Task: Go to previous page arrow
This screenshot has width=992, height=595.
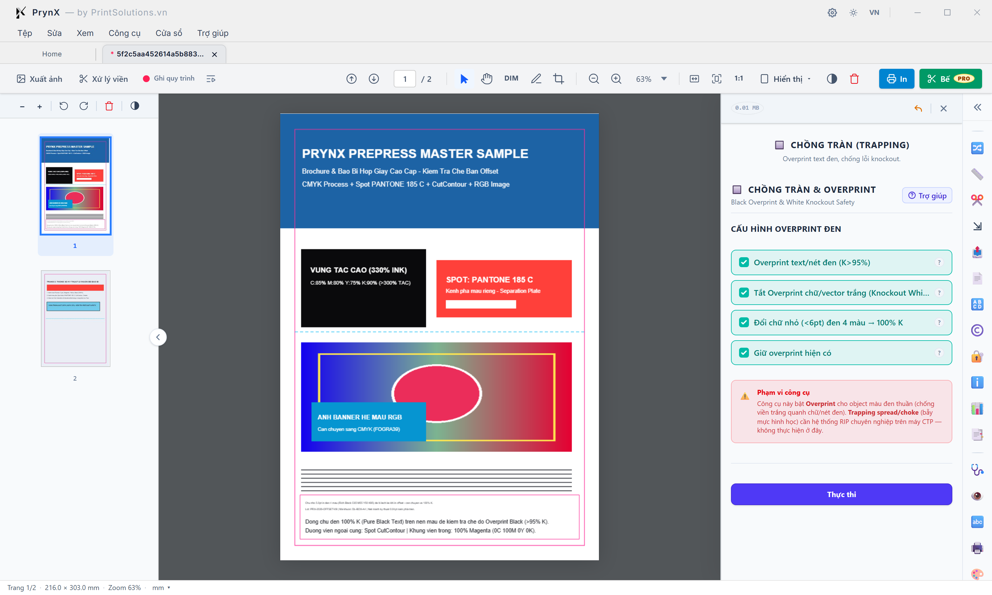Action: coord(351,79)
